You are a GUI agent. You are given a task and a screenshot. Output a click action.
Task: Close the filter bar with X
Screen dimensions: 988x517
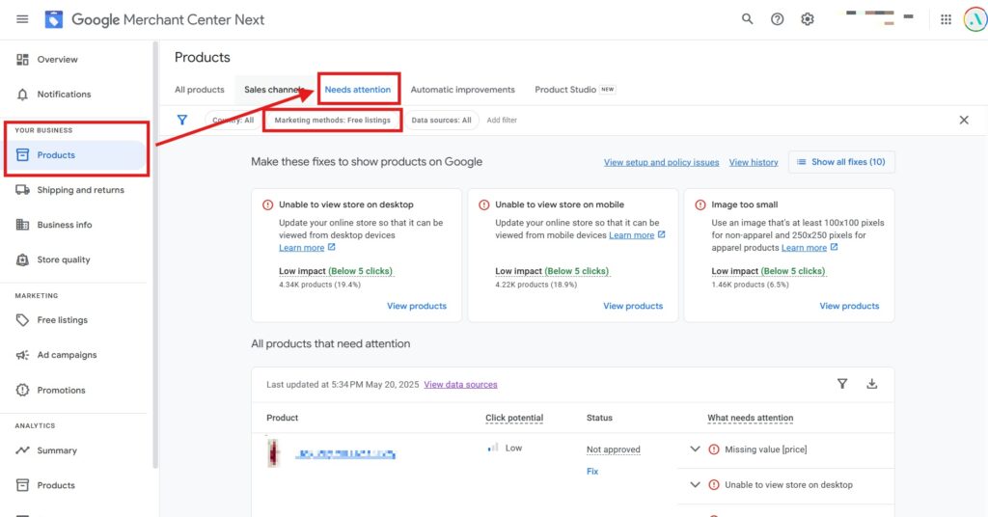pyautogui.click(x=964, y=120)
